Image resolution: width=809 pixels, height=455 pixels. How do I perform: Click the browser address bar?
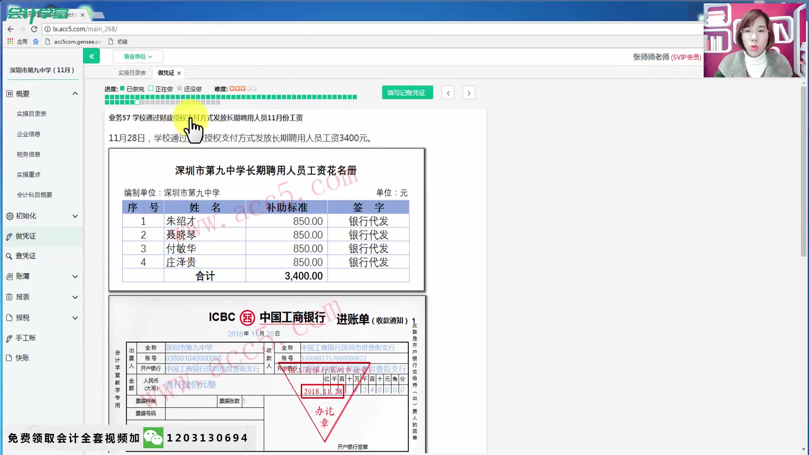169,29
